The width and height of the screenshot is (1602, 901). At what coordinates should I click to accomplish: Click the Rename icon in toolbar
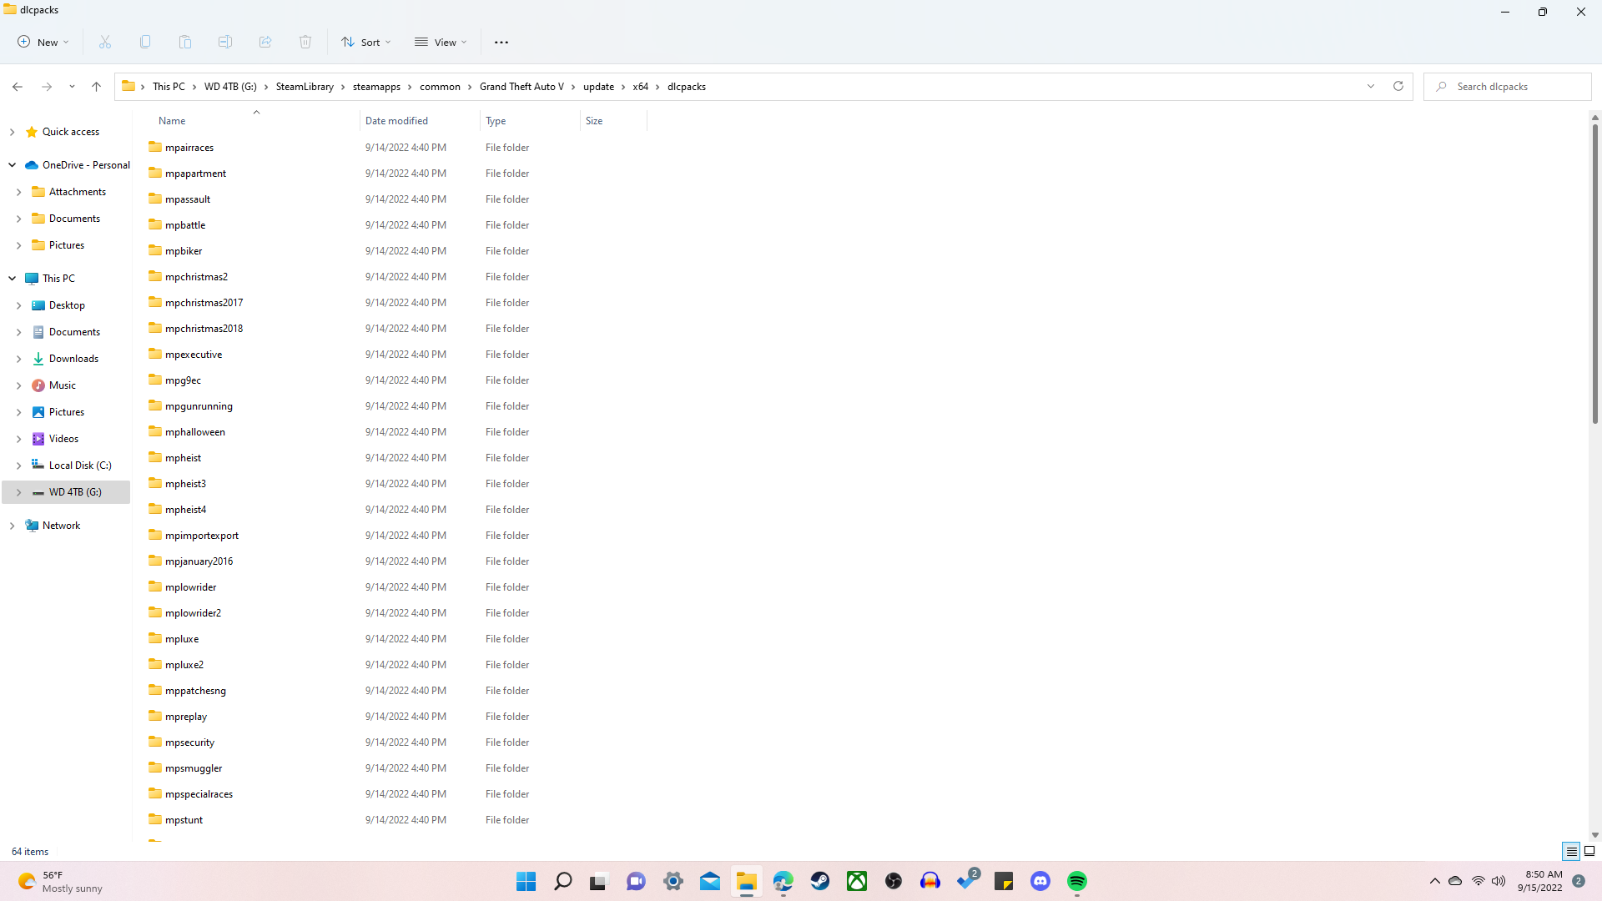click(225, 42)
